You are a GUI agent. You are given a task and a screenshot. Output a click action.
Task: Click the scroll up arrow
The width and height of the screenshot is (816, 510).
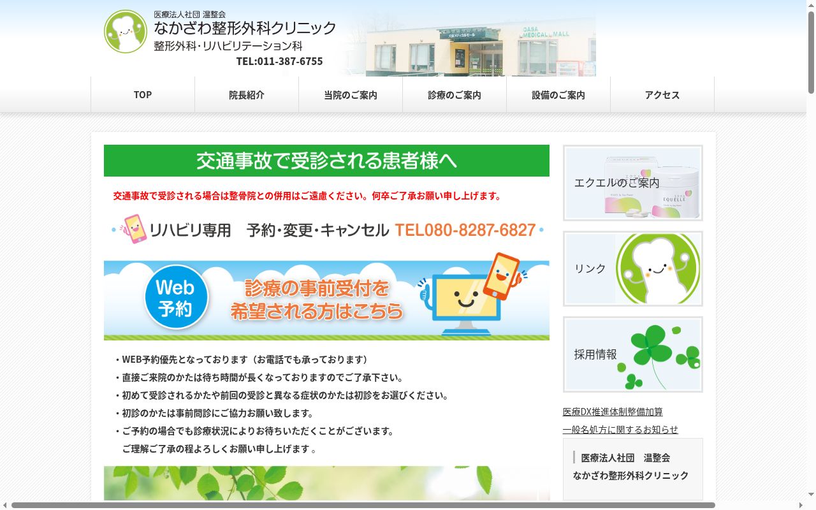(x=811, y=5)
